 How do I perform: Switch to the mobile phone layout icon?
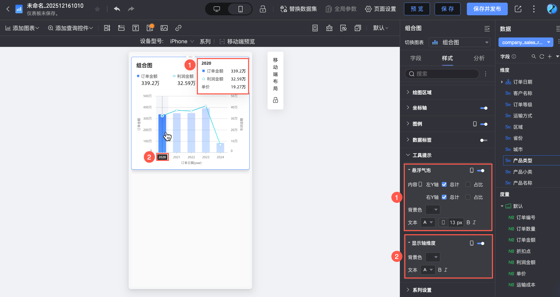click(x=240, y=9)
